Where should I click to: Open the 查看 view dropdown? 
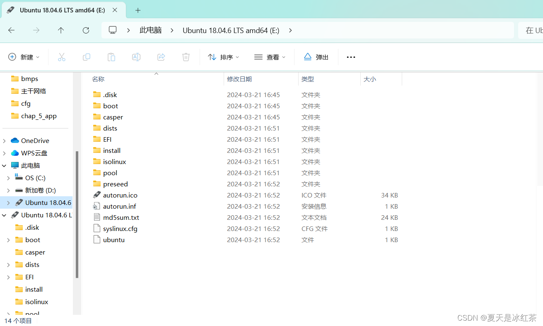coord(270,57)
